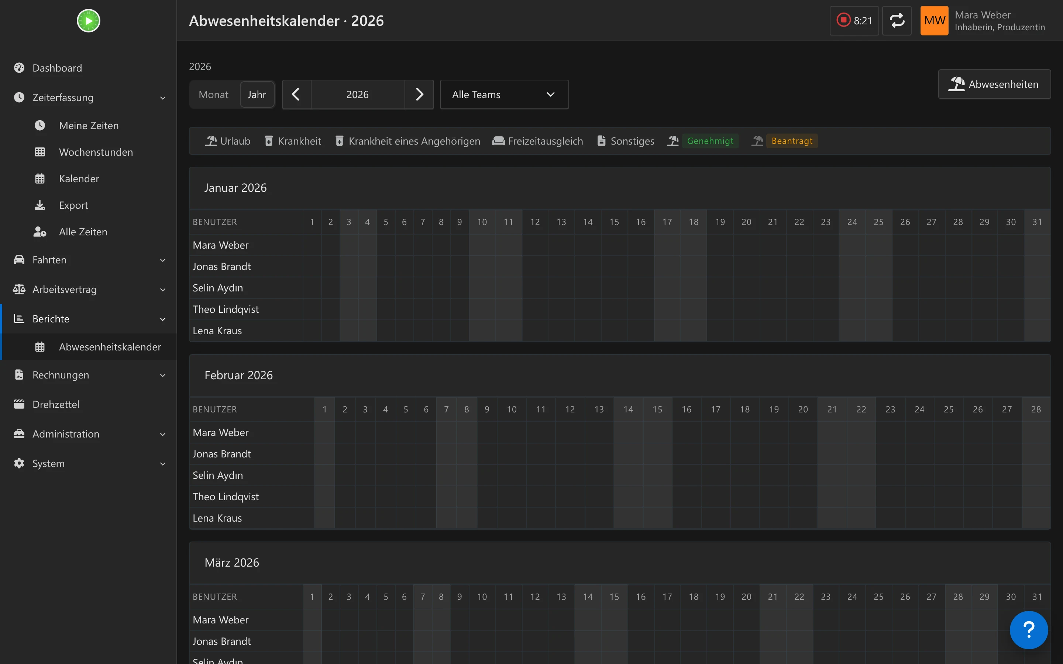Viewport: 1063px width, 664px height.
Task: Go to next year arrow
Action: tap(419, 94)
